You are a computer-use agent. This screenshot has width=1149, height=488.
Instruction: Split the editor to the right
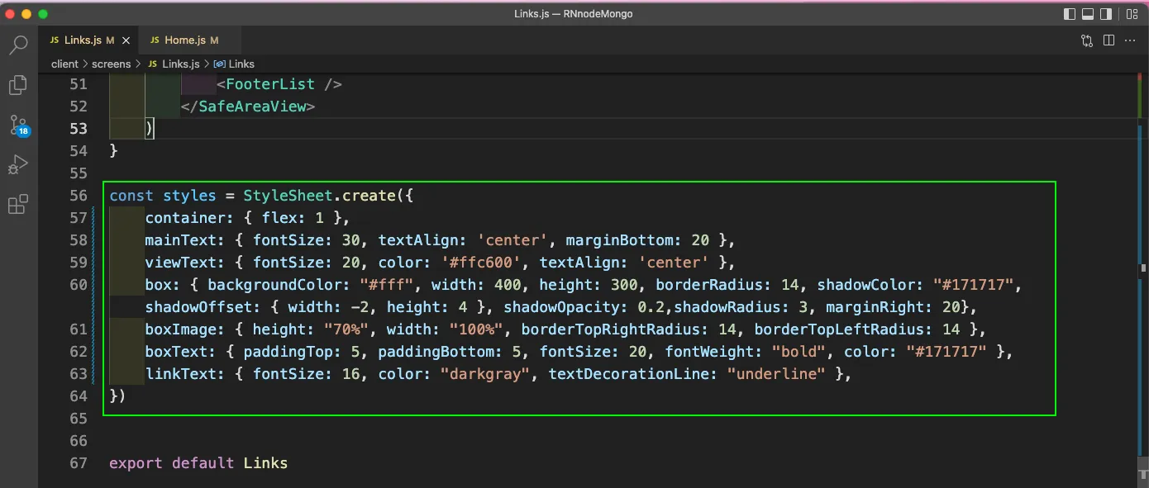(x=1108, y=40)
